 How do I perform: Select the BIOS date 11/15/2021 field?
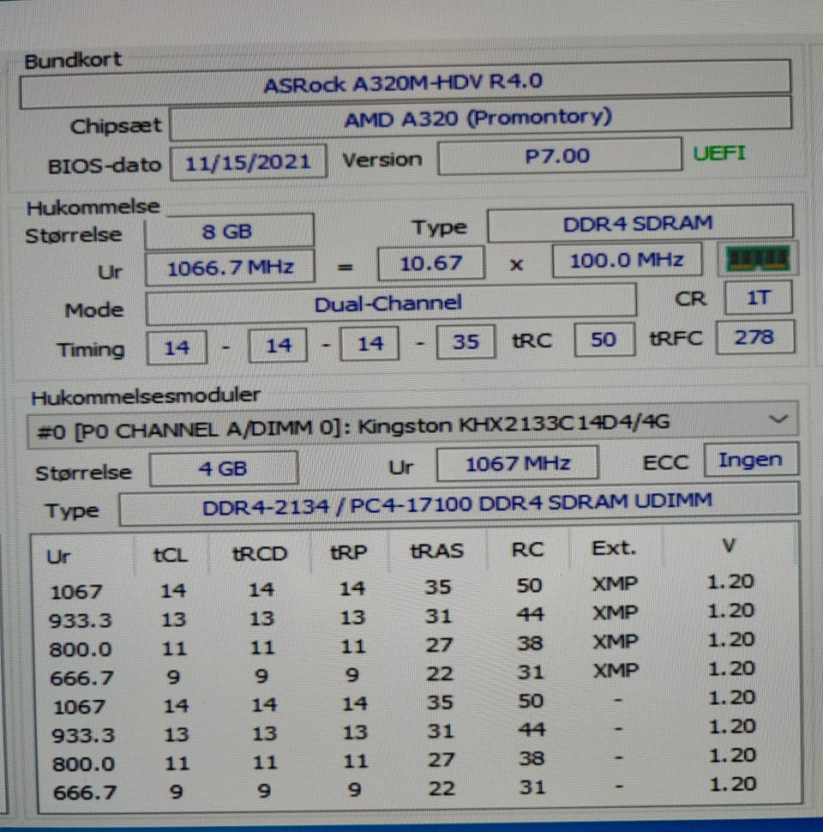pos(248,163)
